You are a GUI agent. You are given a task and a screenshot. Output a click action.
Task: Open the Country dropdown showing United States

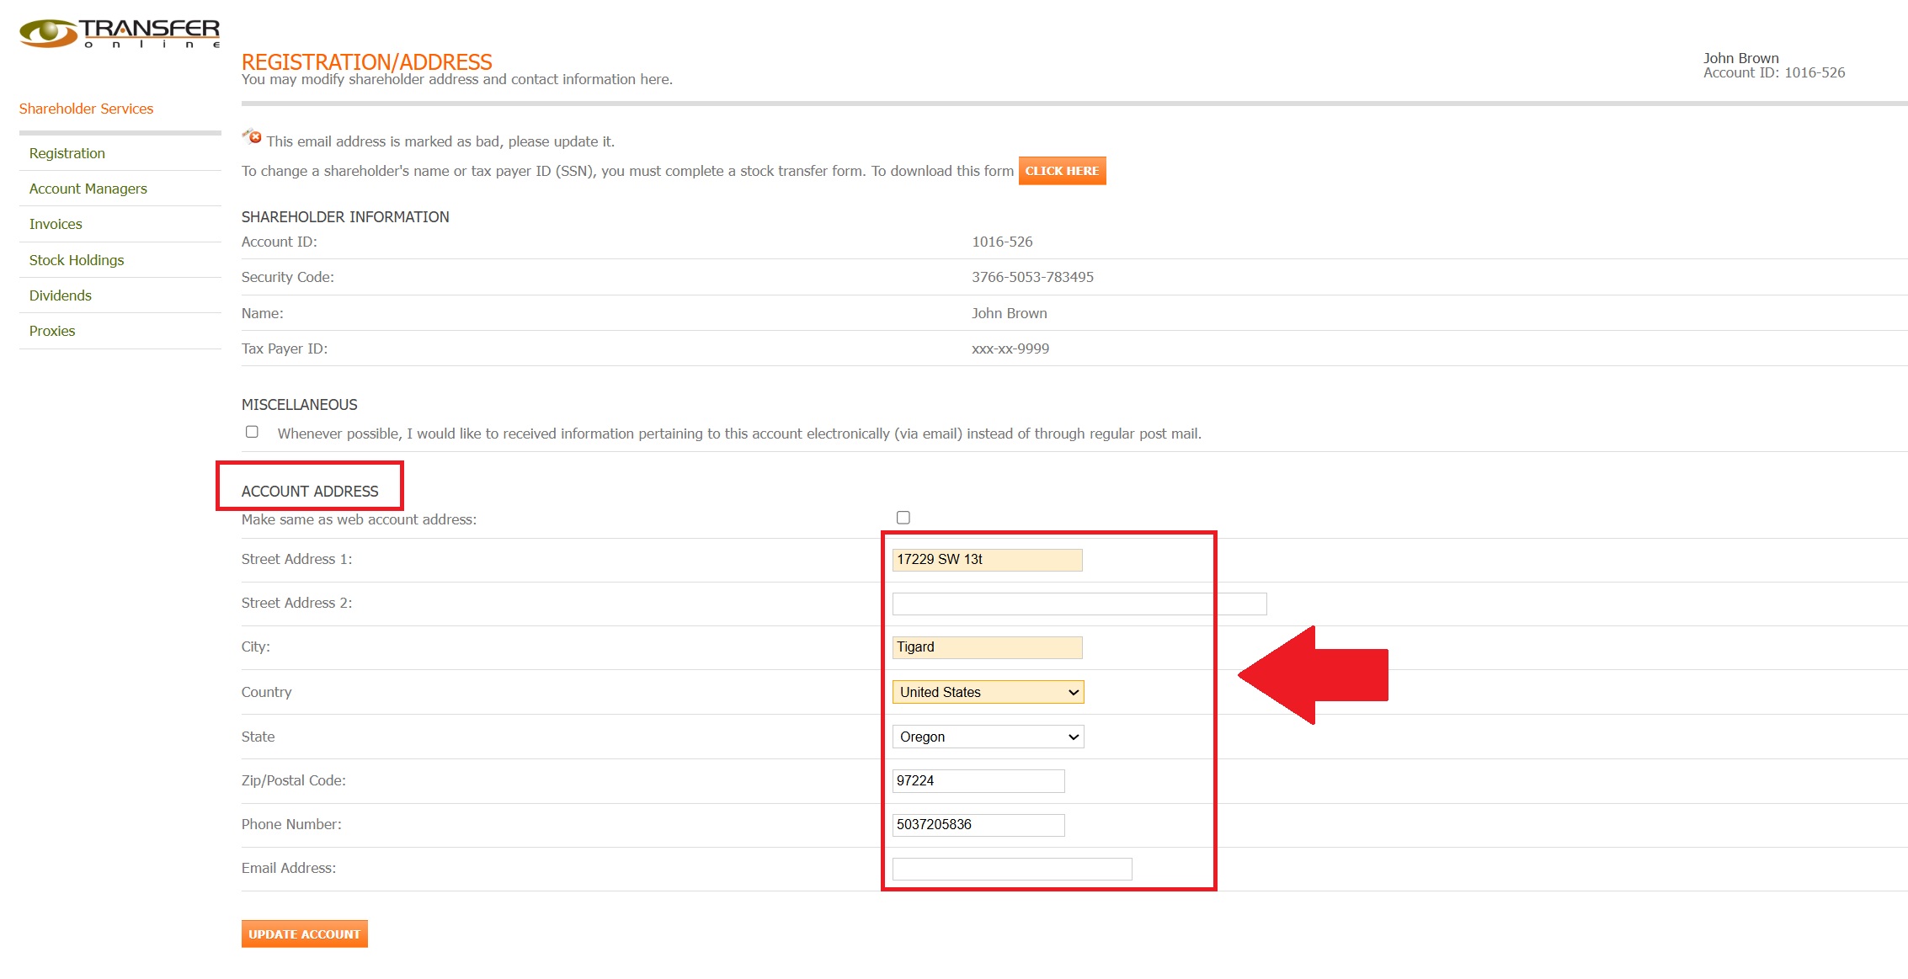pyautogui.click(x=988, y=692)
